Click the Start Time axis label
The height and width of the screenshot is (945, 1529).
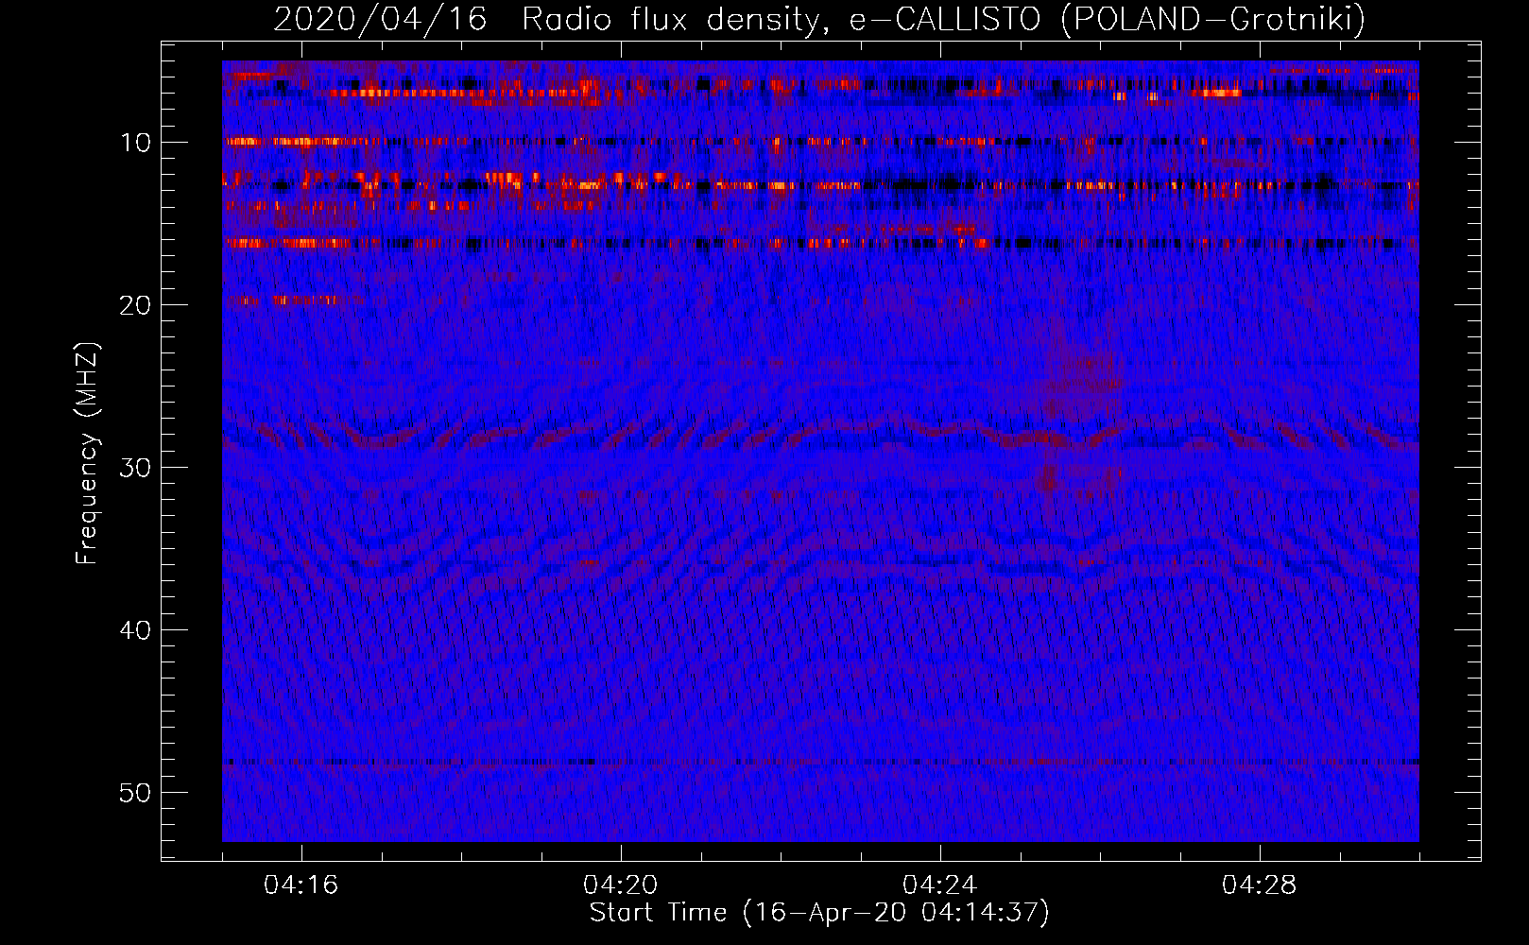[819, 913]
